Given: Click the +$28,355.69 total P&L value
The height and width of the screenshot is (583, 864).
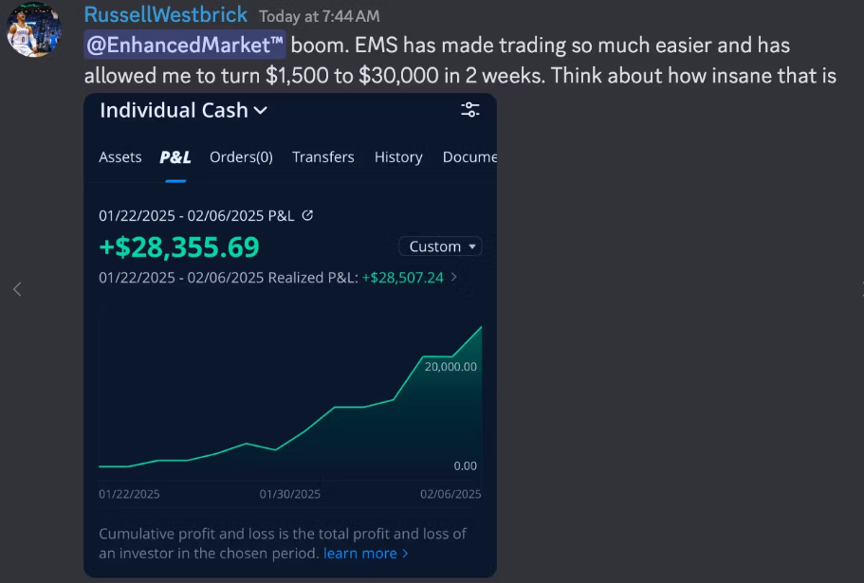Looking at the screenshot, I should click(x=179, y=246).
